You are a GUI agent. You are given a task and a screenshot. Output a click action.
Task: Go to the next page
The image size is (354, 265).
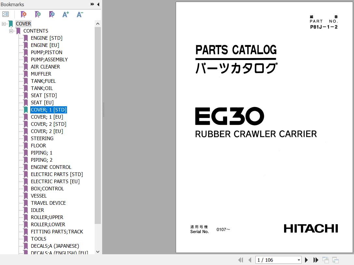306,260
